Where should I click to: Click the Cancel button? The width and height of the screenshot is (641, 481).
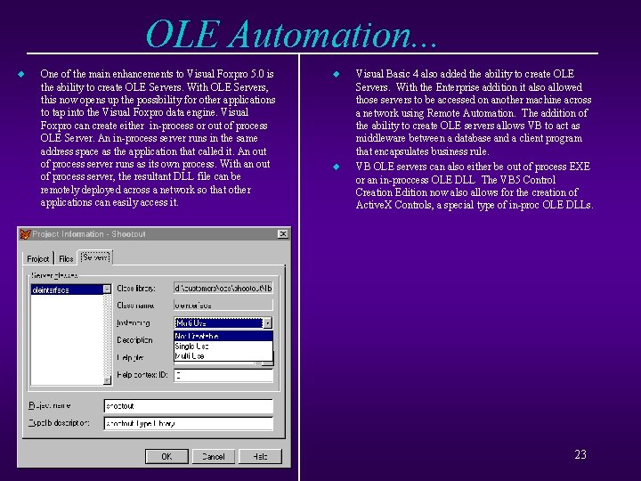[x=214, y=456]
